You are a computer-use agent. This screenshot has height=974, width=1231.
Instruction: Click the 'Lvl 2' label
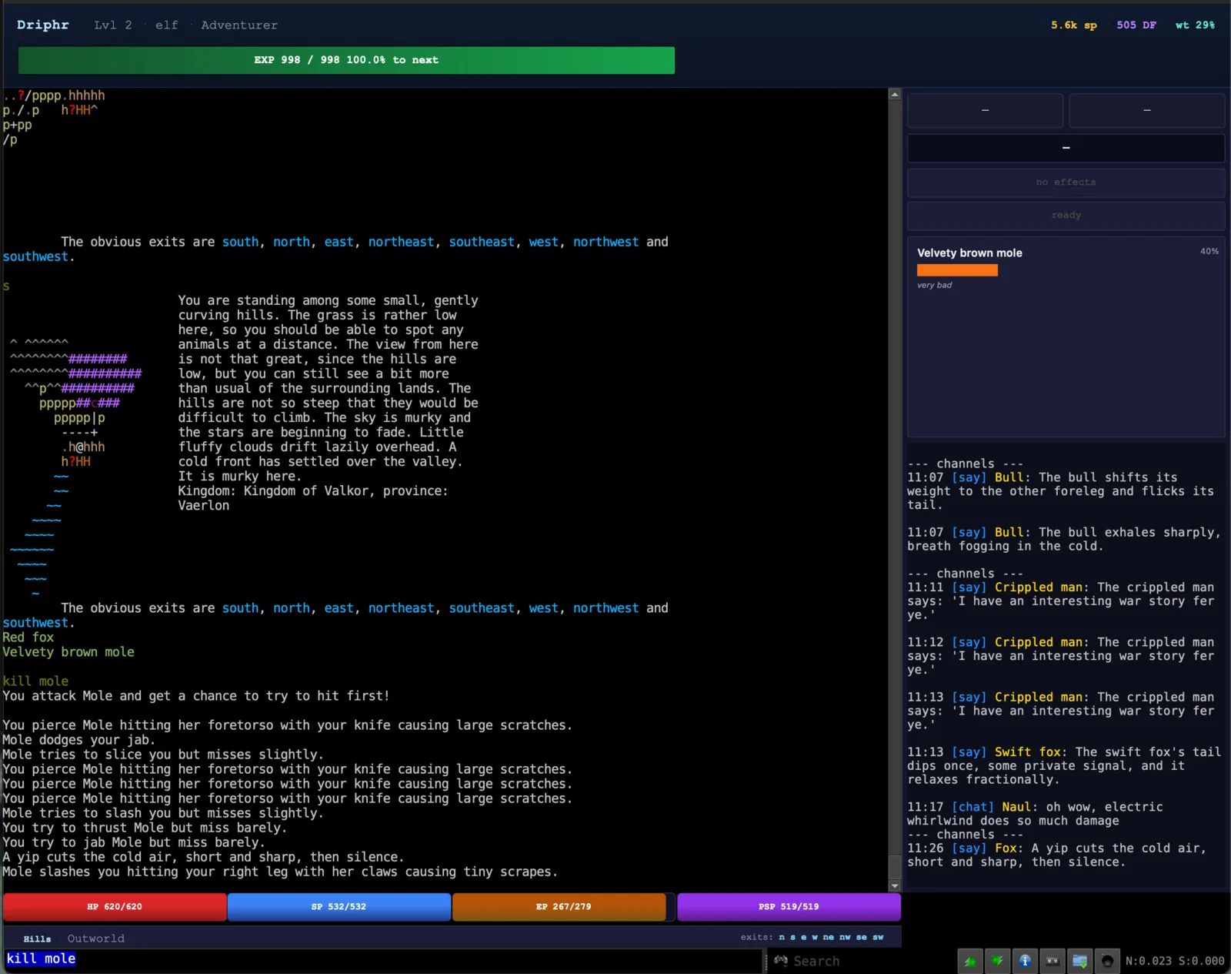[x=113, y=25]
